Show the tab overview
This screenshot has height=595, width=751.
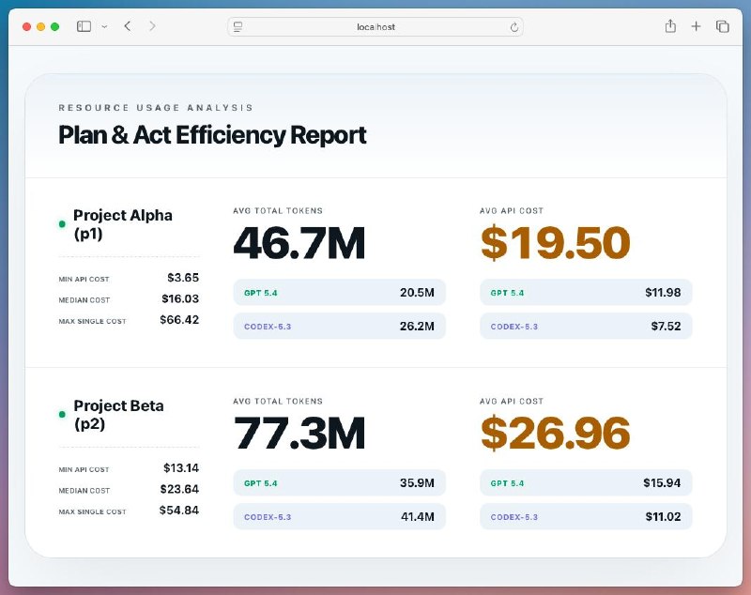click(x=722, y=26)
